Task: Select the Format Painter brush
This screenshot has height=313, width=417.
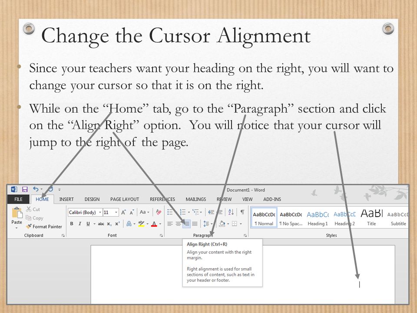Action: click(x=44, y=226)
